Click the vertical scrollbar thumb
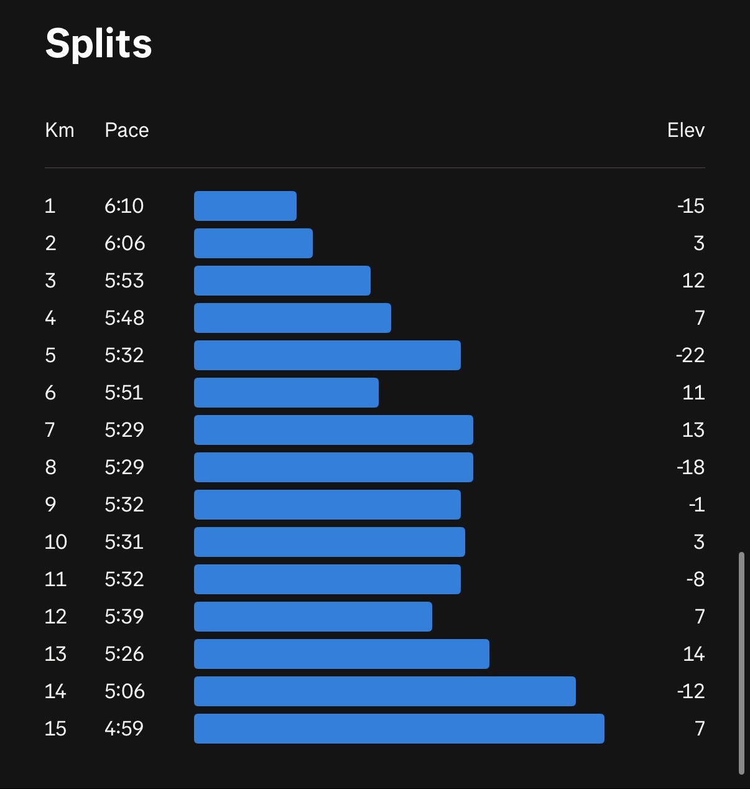The height and width of the screenshot is (789, 750). (x=741, y=662)
